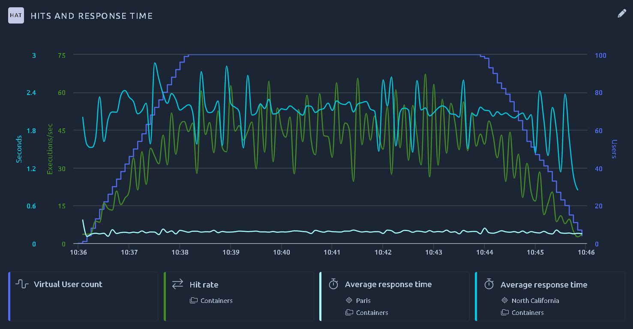This screenshot has width=633, height=329.
Task: Toggle the Paris Average response time series
Action: click(x=394, y=296)
